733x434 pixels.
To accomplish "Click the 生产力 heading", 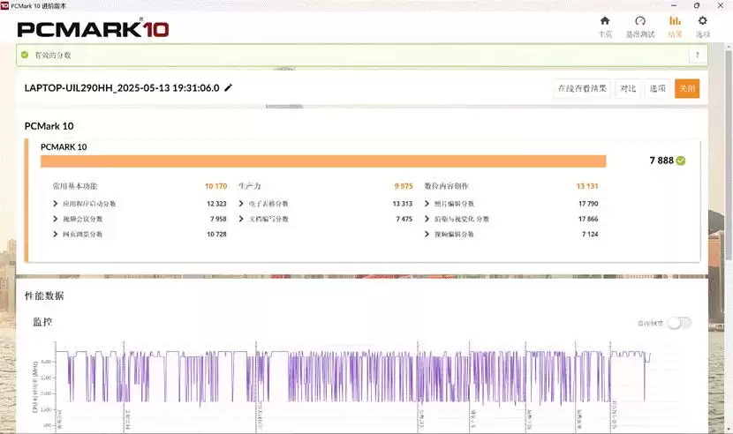I will click(250, 186).
